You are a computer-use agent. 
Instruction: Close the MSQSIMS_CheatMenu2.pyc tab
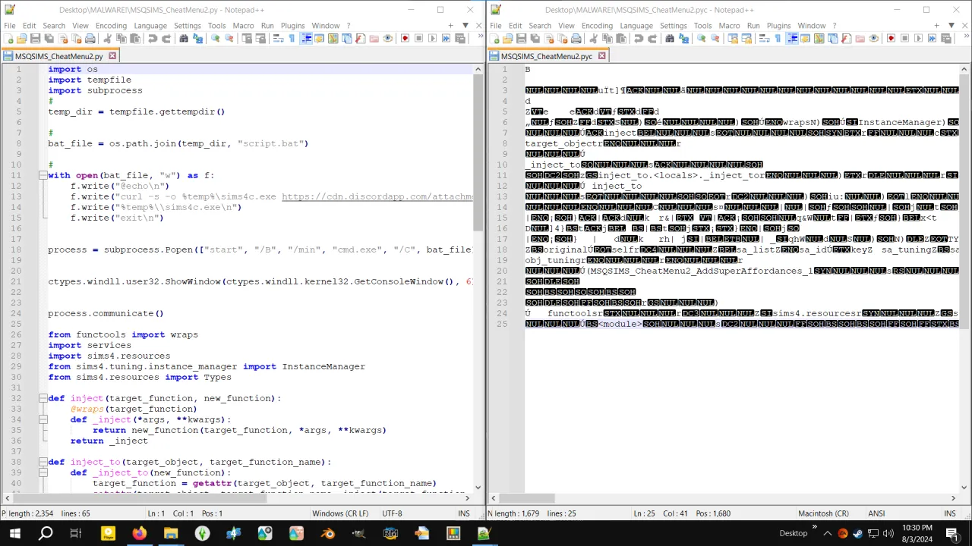coord(601,56)
